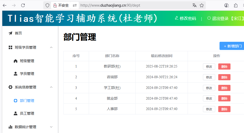Collapse the 系统信息管理 submenu
244x133 pixels.
click(51, 87)
